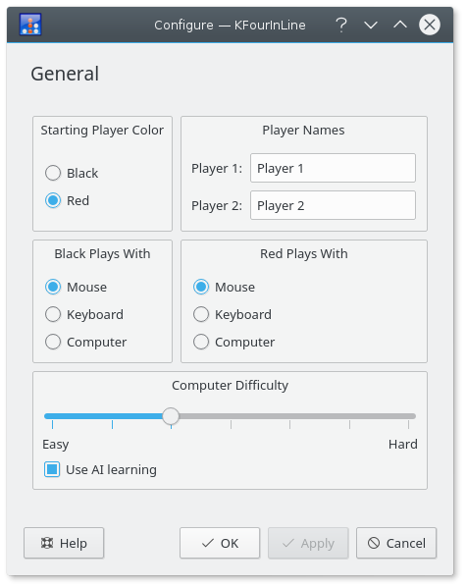The width and height of the screenshot is (466, 588).
Task: Click the downward chevron minimize icon
Action: click(371, 26)
